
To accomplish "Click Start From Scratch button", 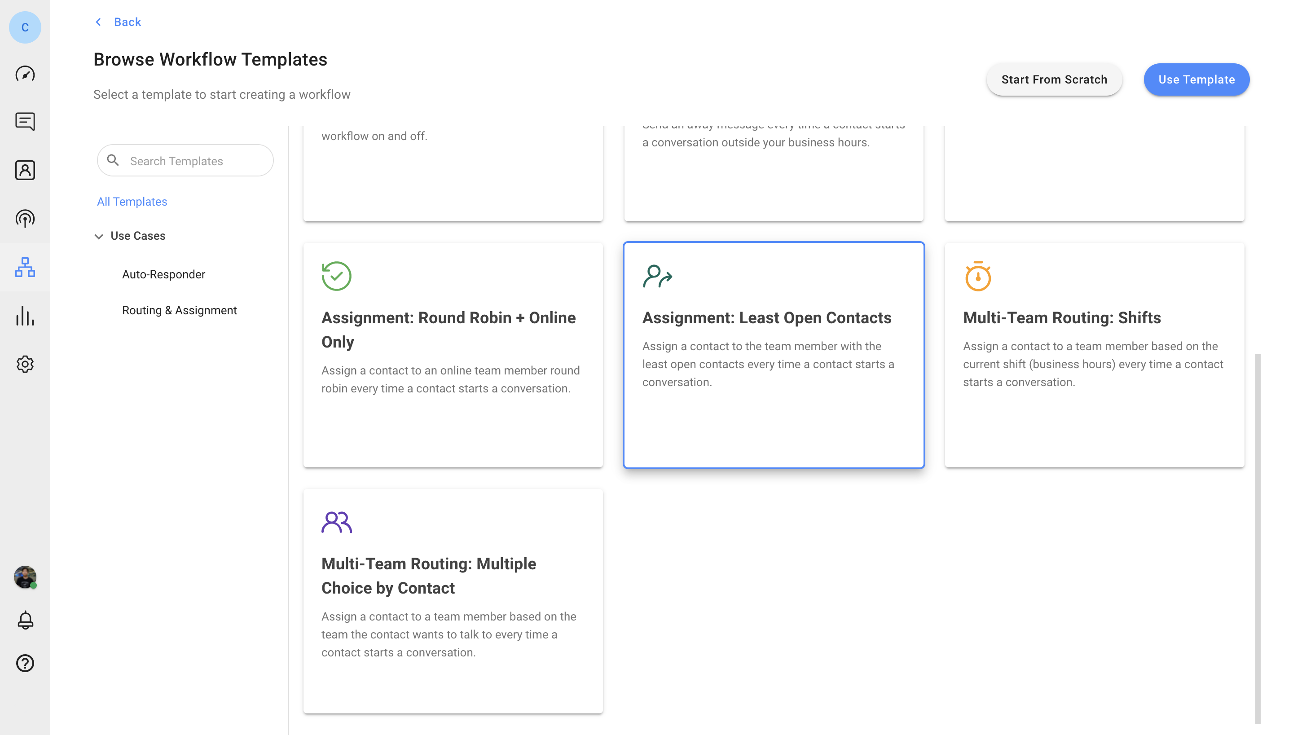I will tap(1054, 79).
